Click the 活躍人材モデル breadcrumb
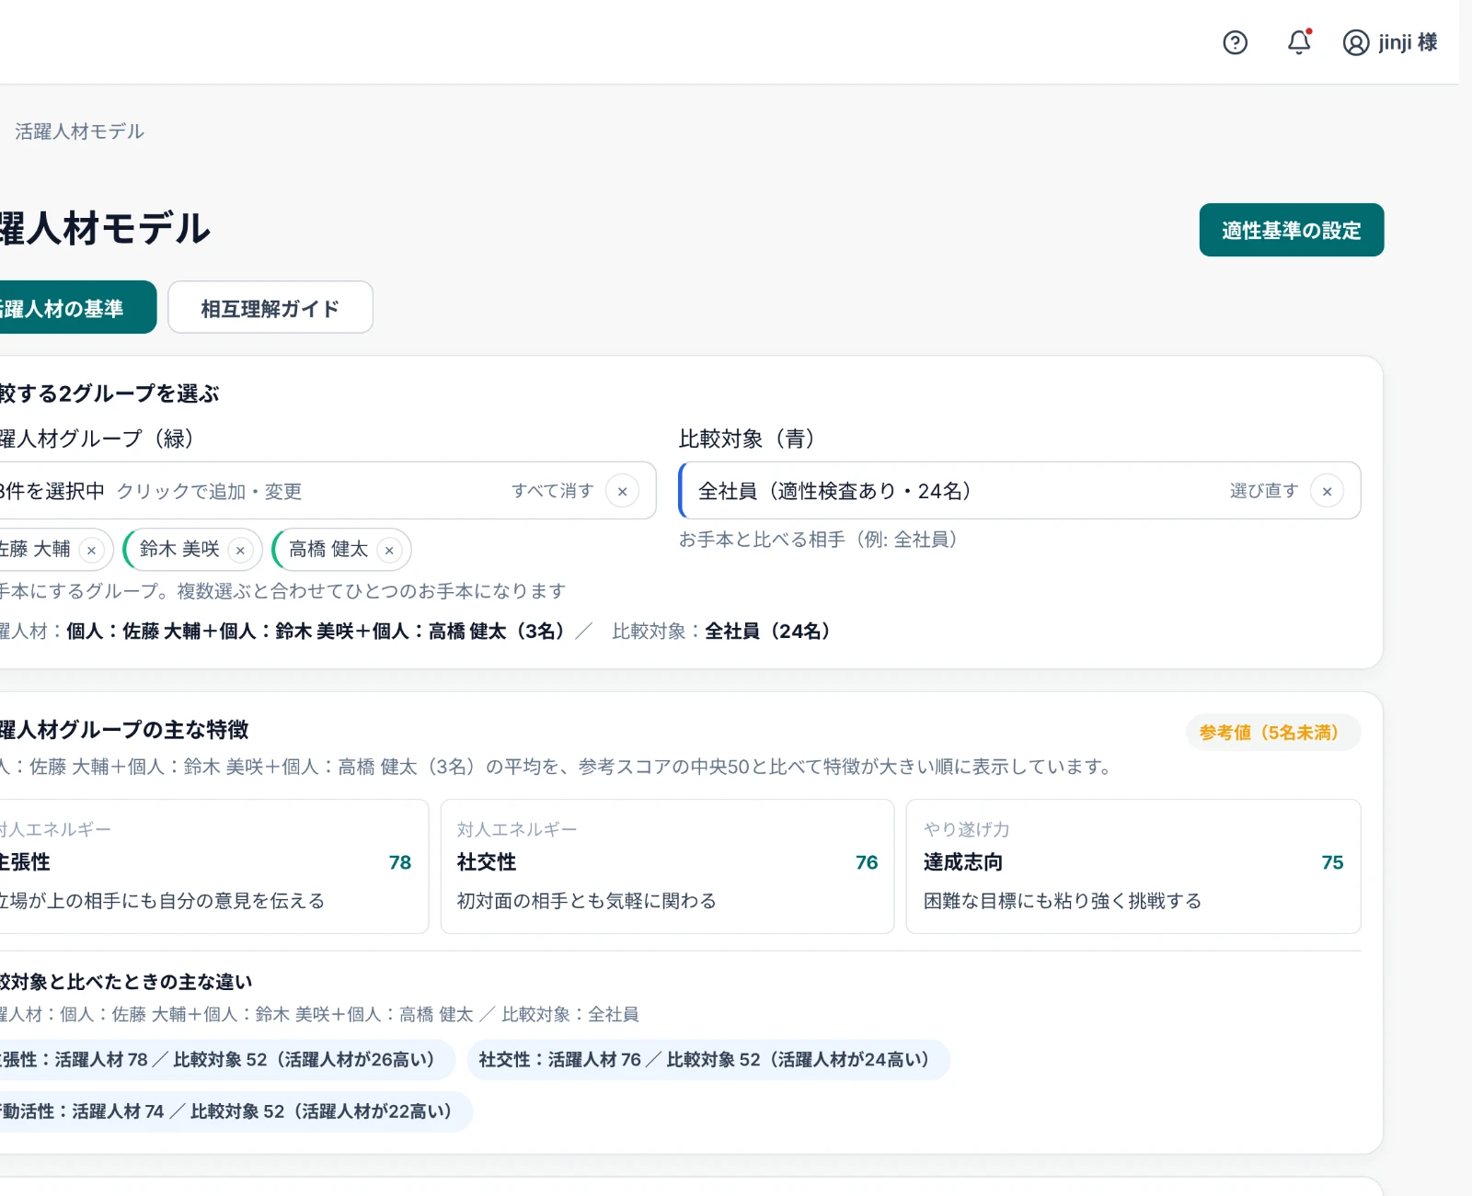Image resolution: width=1472 pixels, height=1196 pixels. tap(79, 131)
